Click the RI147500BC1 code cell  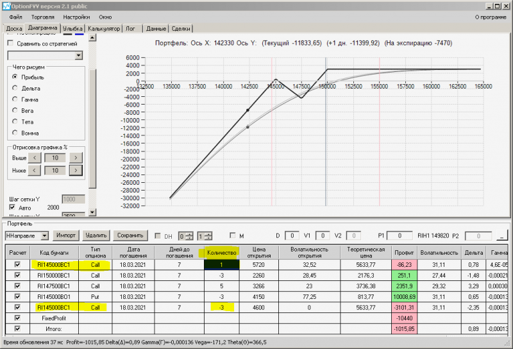point(54,286)
